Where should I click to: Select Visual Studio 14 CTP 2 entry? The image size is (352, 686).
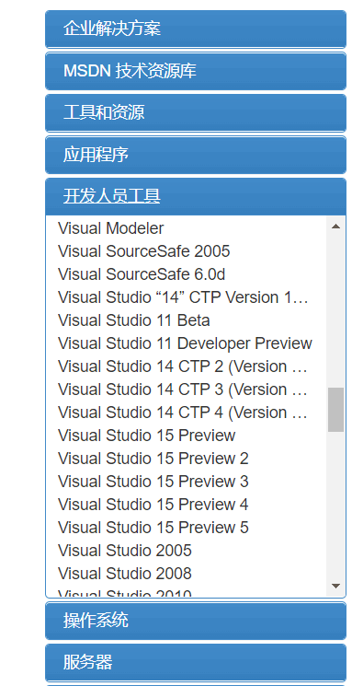(x=183, y=366)
